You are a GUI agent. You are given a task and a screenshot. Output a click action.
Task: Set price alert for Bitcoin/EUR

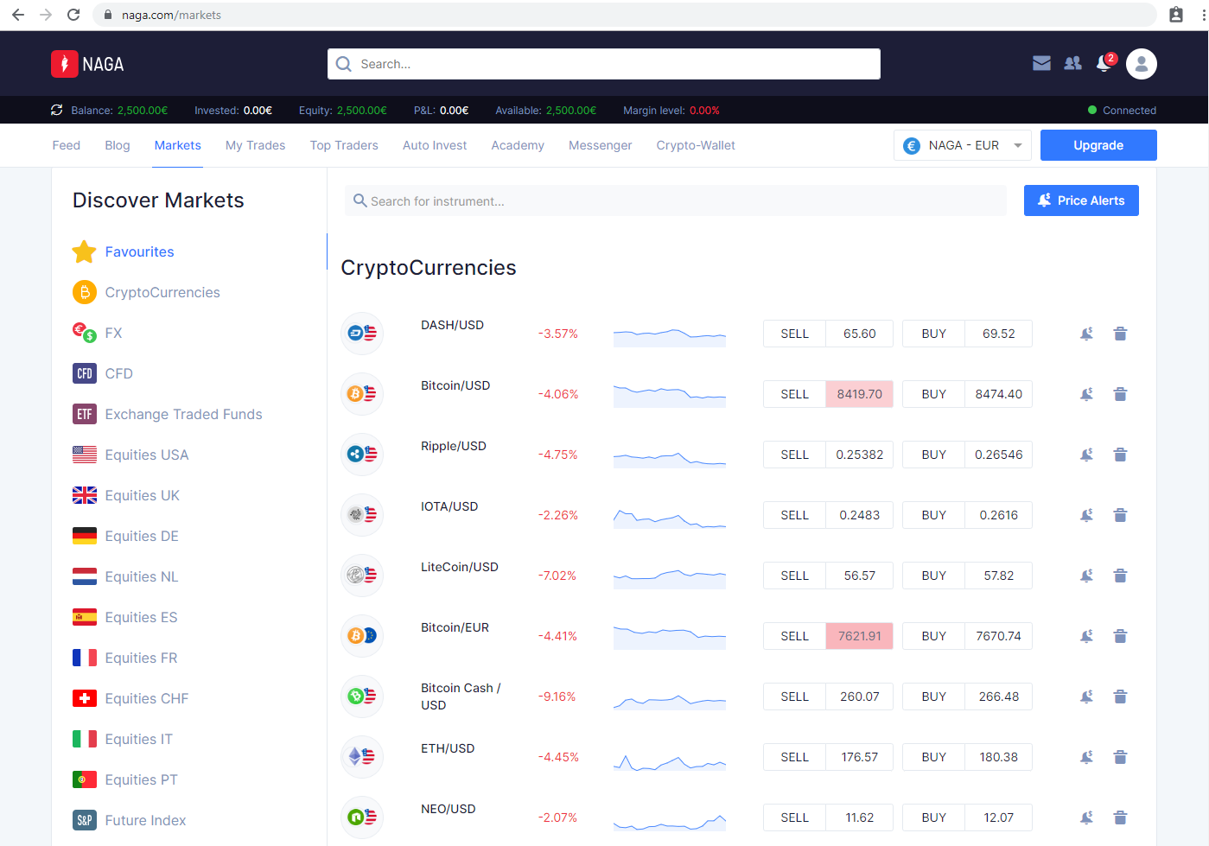(x=1087, y=636)
